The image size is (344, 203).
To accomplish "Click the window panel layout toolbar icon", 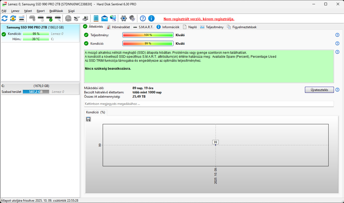I will pos(22,18).
